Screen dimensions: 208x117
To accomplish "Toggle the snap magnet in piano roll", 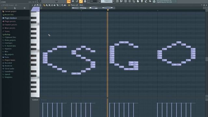I will (x=38, y=5).
